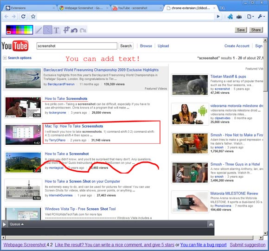
Task: Select the crop tool
Action: point(66,30)
